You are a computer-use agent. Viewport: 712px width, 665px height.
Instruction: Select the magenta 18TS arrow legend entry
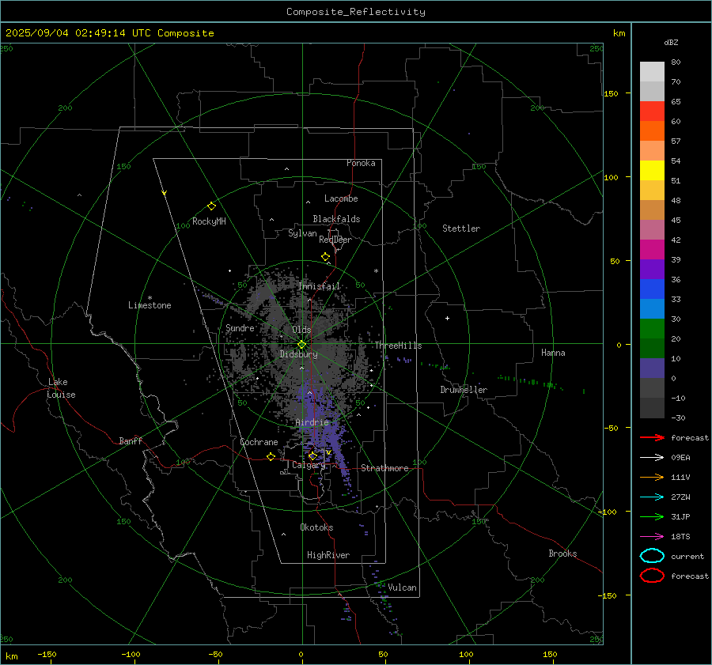[x=652, y=537]
